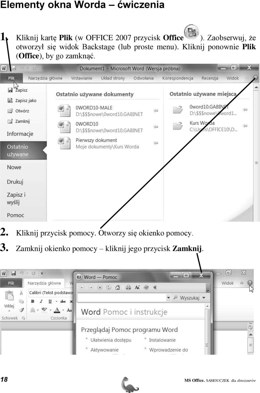Toggle the pin next to 0WORD10-MALE
The height and width of the screenshot is (393, 260).
point(156,110)
